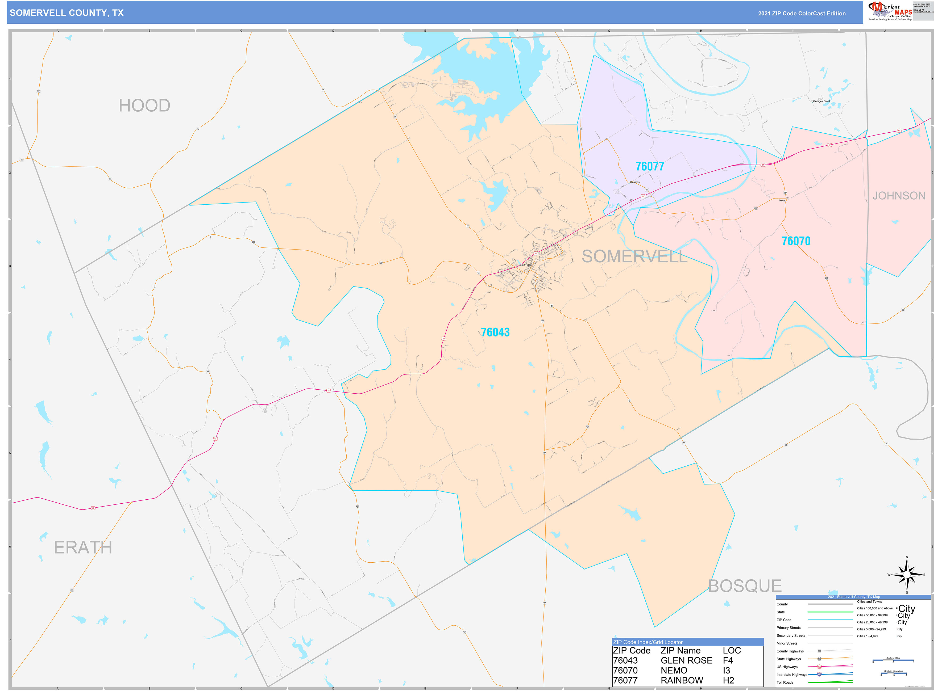Expand the ZIP Code Index/Grid Locator header
Screen dimensions: 942x691
(648, 642)
